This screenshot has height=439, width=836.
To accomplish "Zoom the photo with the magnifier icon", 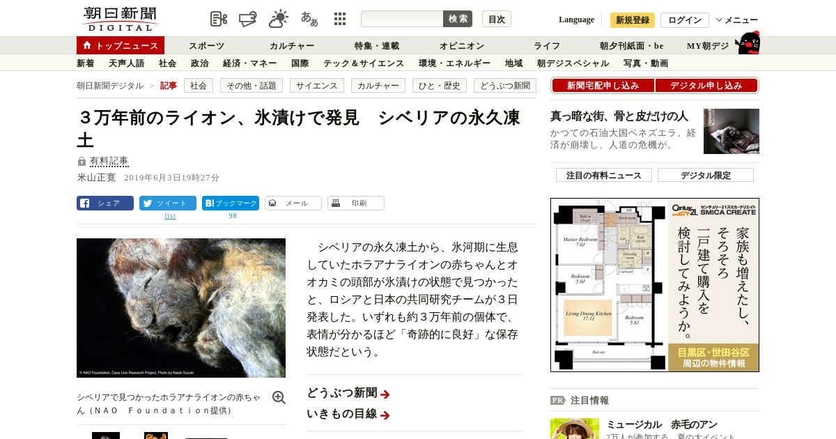I will 279,397.
